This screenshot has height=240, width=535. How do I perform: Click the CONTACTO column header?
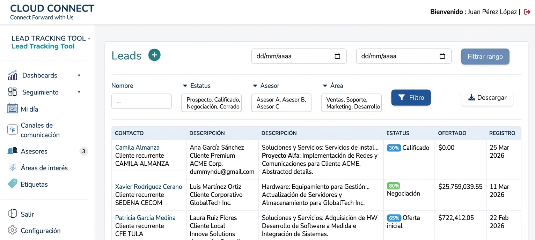pos(129,133)
